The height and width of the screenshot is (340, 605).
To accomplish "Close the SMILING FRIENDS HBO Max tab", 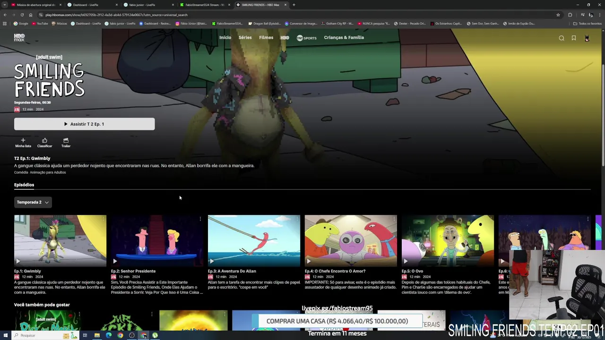I will pos(285,5).
